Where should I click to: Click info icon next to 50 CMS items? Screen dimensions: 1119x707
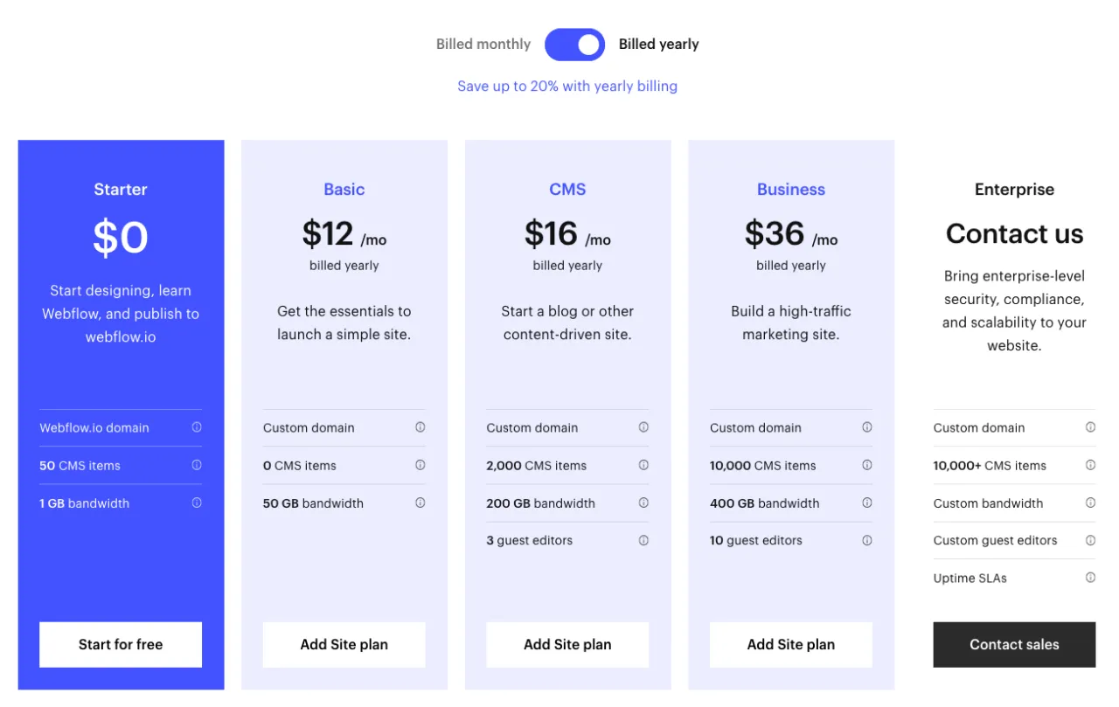(197, 465)
